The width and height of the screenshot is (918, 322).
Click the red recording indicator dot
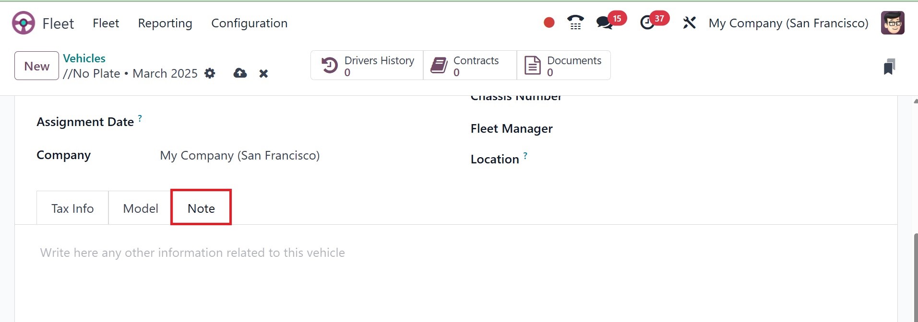click(549, 23)
